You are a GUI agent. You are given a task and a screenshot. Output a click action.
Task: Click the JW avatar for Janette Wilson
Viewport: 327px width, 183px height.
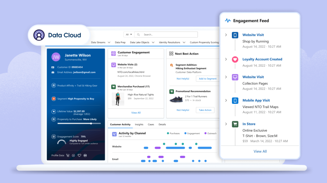click(x=56, y=57)
